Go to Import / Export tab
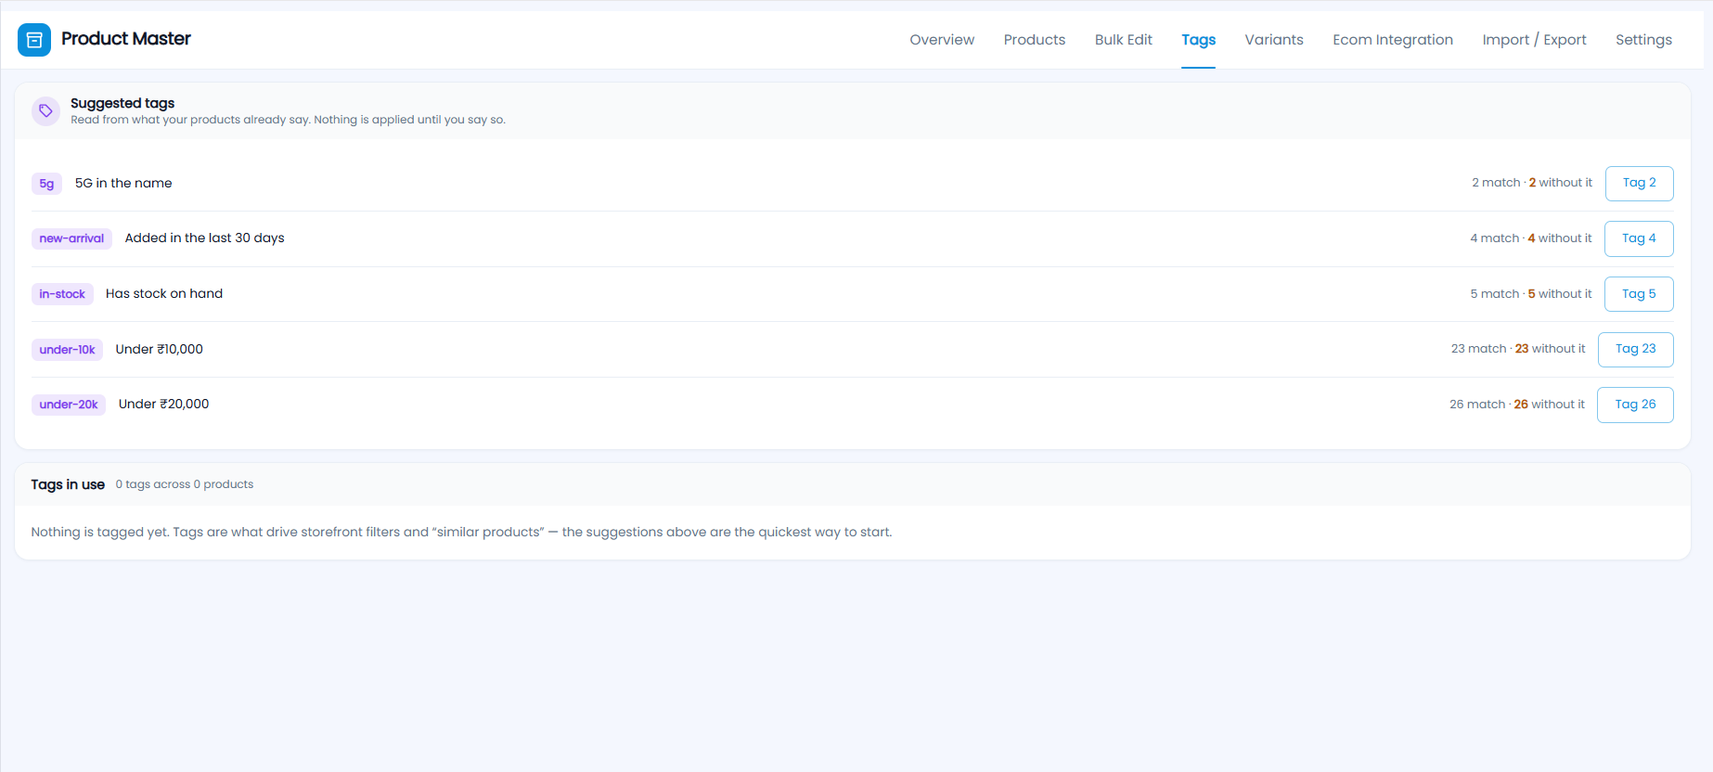This screenshot has height=772, width=1713. pyautogui.click(x=1534, y=40)
